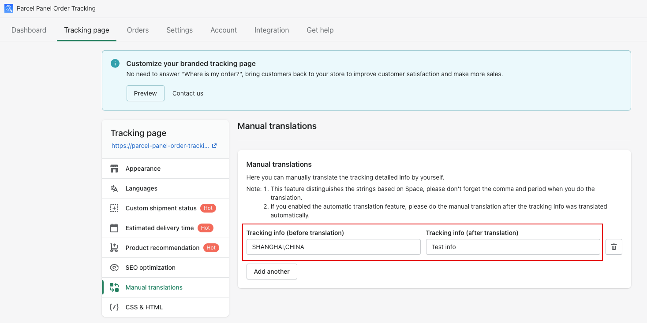Click the info icon in the banner
The width and height of the screenshot is (647, 323).
tap(115, 63)
